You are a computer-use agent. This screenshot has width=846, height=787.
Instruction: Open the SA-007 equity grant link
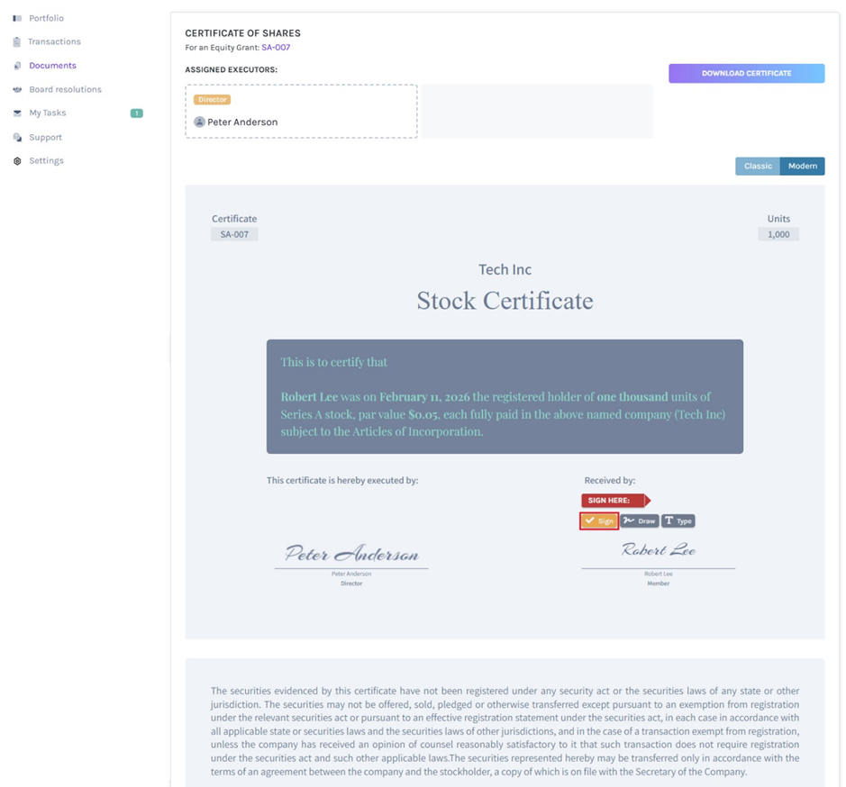pyautogui.click(x=276, y=47)
